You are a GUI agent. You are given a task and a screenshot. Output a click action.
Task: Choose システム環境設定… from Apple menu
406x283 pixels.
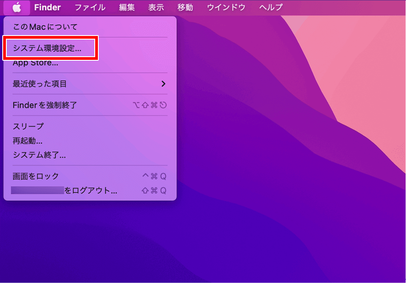90,48
